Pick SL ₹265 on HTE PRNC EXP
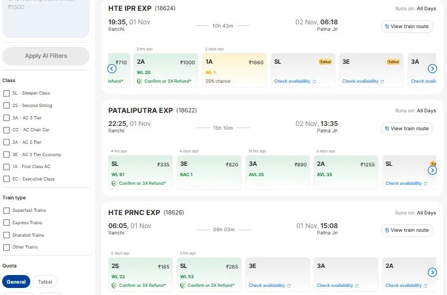The width and height of the screenshot is (447, 295). 209,274
